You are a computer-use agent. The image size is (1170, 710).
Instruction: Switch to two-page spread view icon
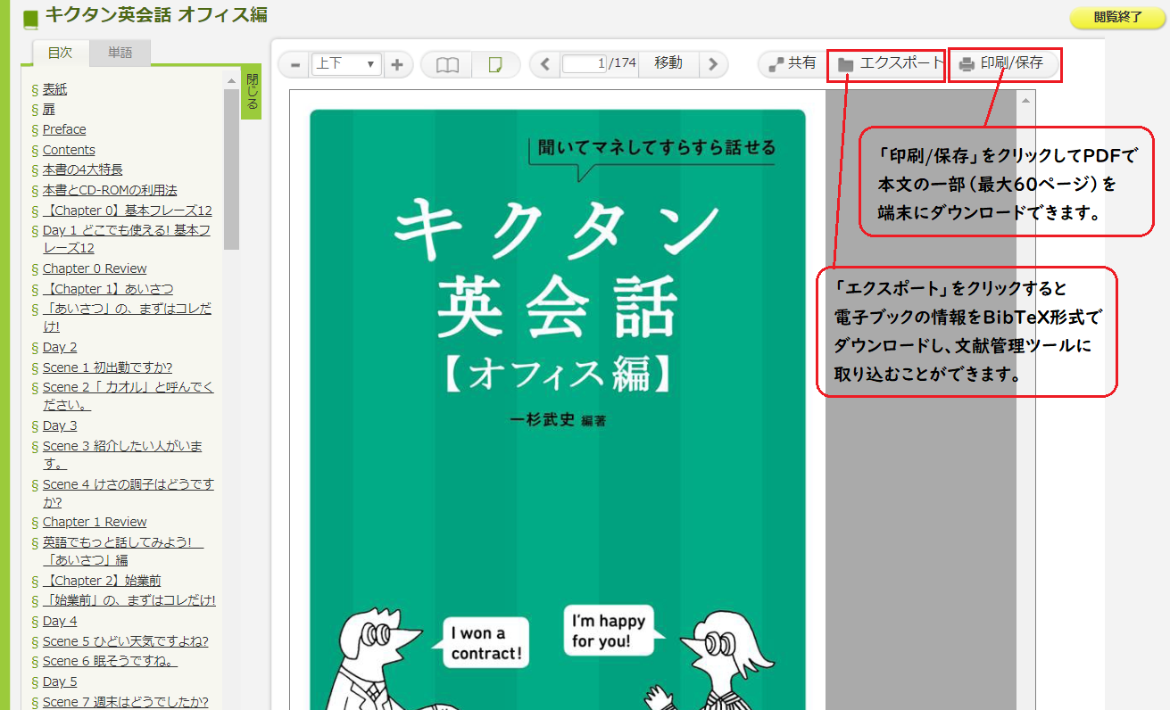(x=447, y=64)
